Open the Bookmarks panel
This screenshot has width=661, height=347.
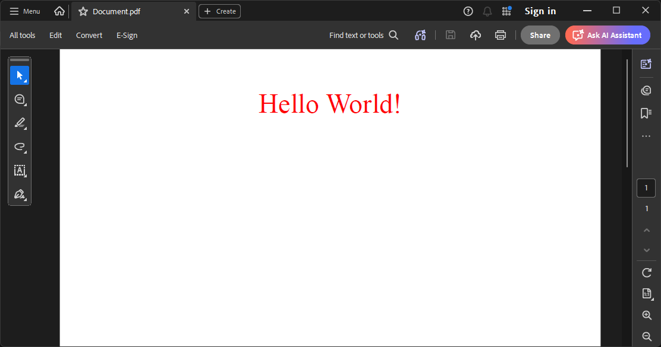[646, 113]
